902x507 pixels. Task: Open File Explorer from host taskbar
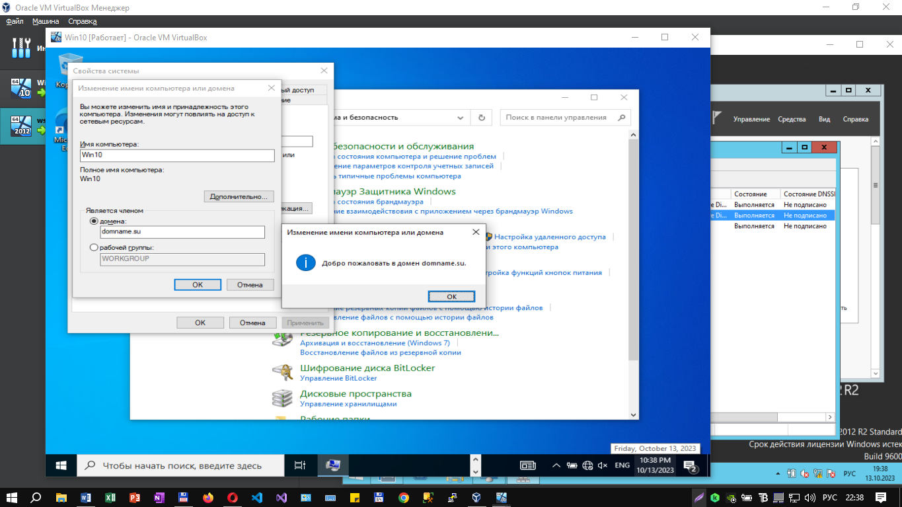tap(61, 497)
